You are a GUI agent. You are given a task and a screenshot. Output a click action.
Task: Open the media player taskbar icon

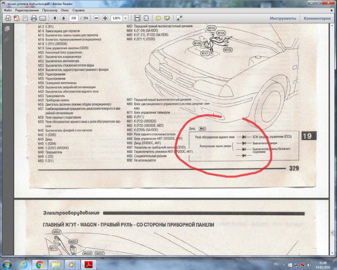click(72, 264)
